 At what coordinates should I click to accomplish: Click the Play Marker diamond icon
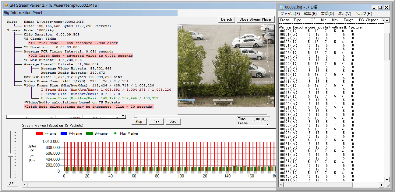[x=115, y=133]
